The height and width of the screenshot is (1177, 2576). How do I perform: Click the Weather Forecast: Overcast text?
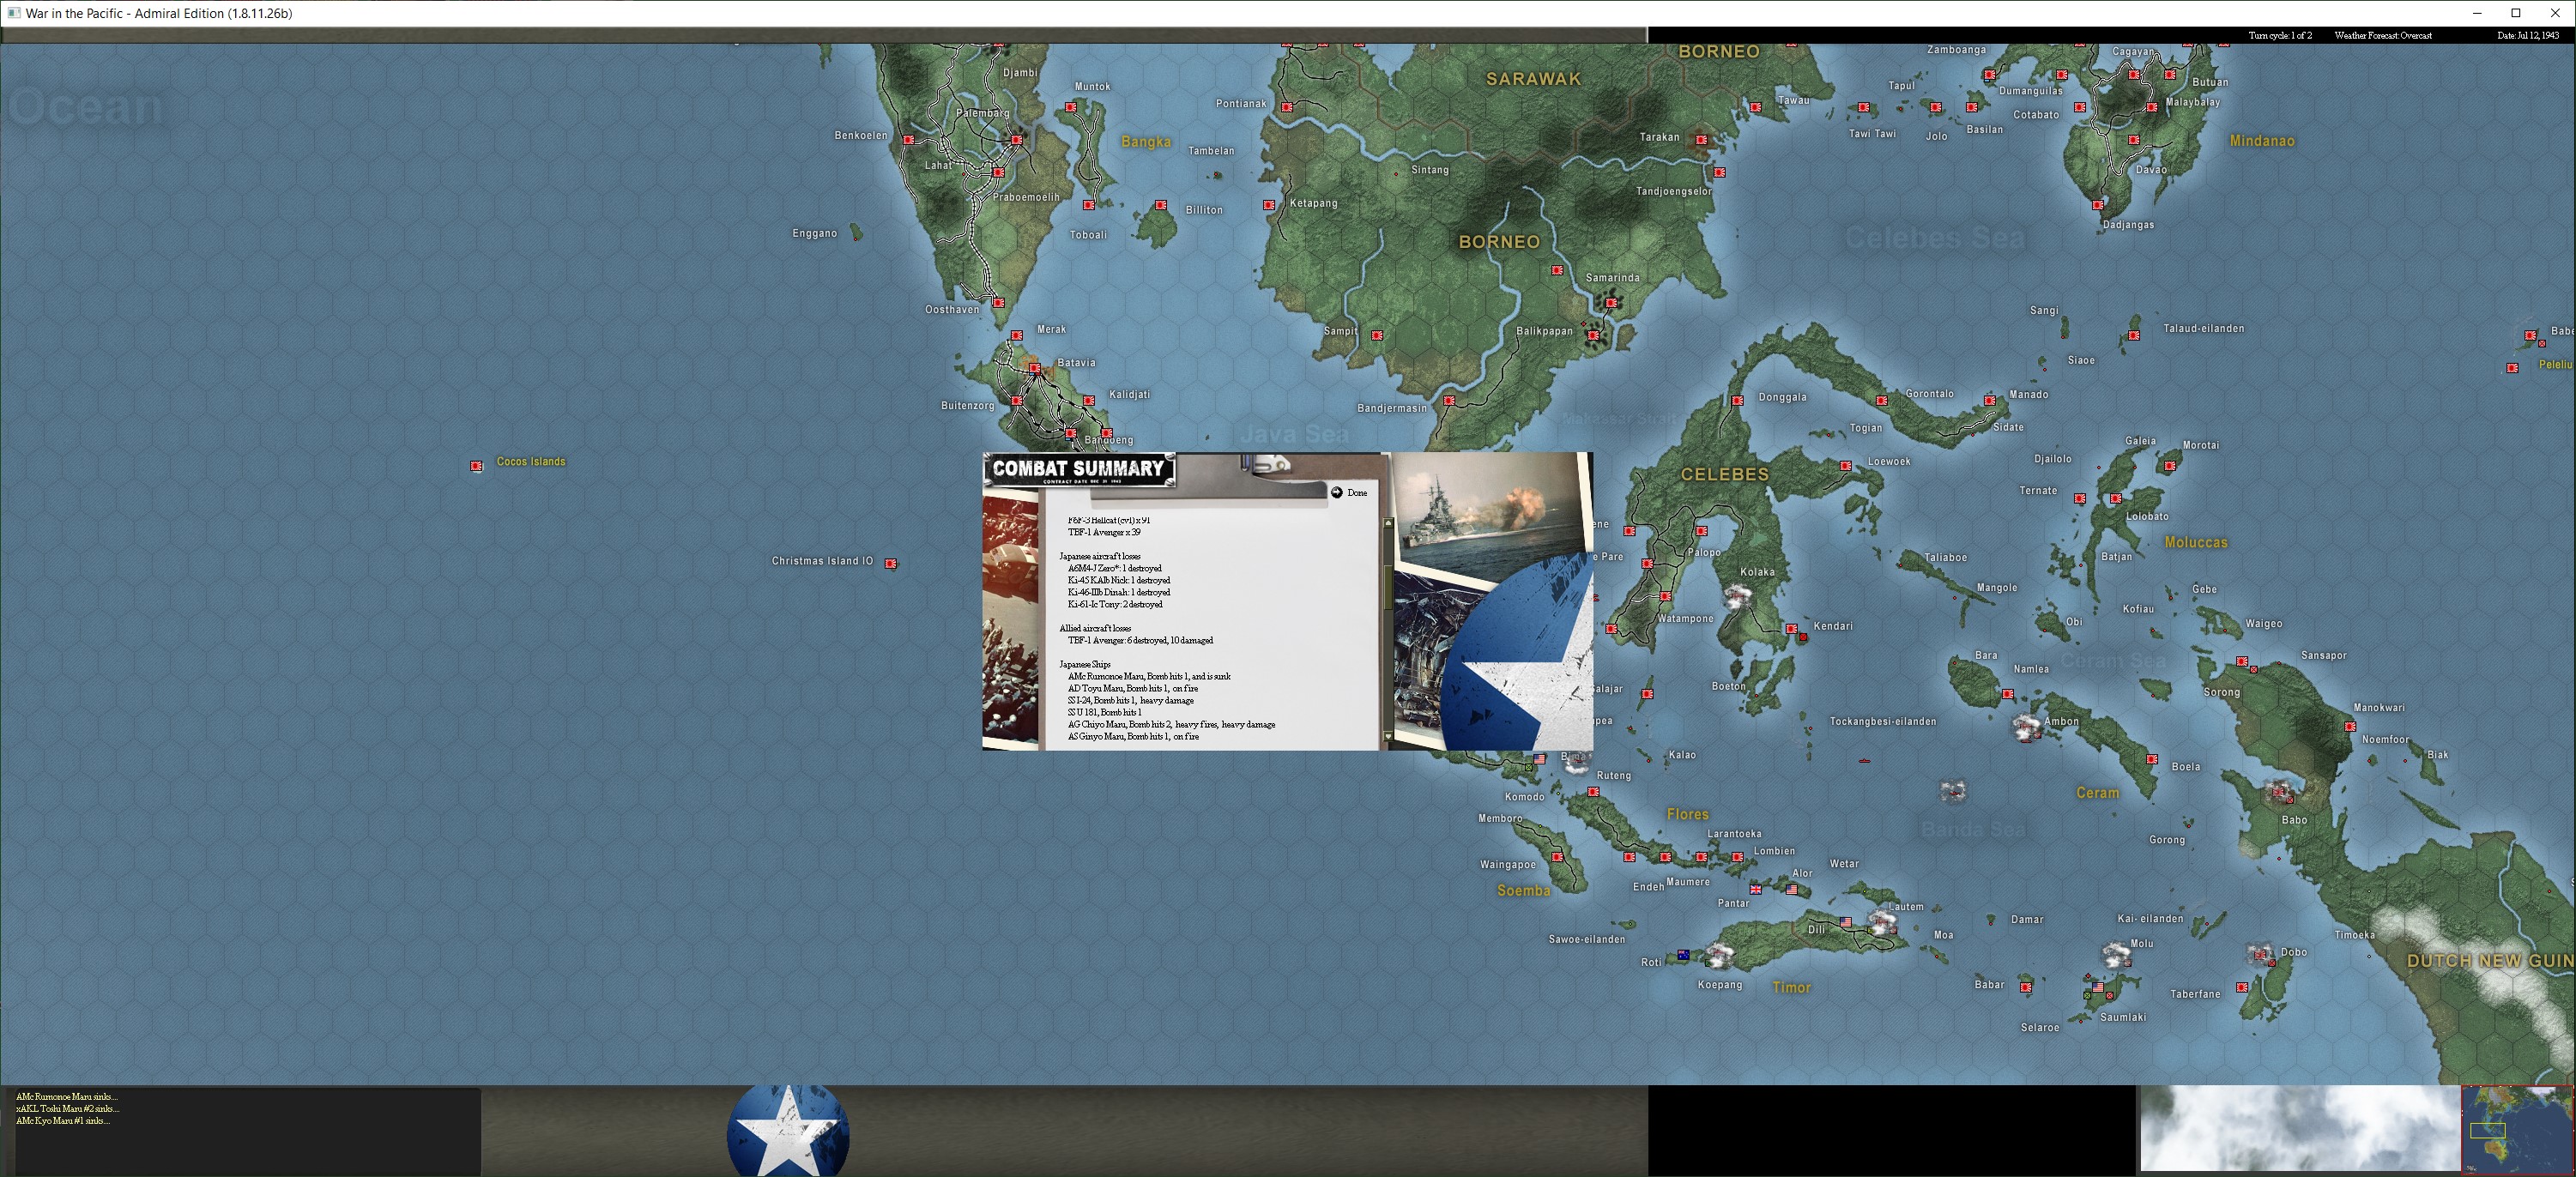click(x=2383, y=36)
